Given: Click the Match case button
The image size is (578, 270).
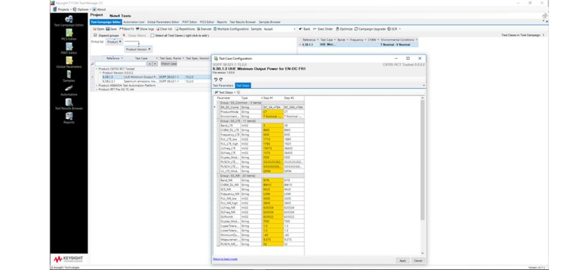Looking at the screenshot, I should [168, 63].
